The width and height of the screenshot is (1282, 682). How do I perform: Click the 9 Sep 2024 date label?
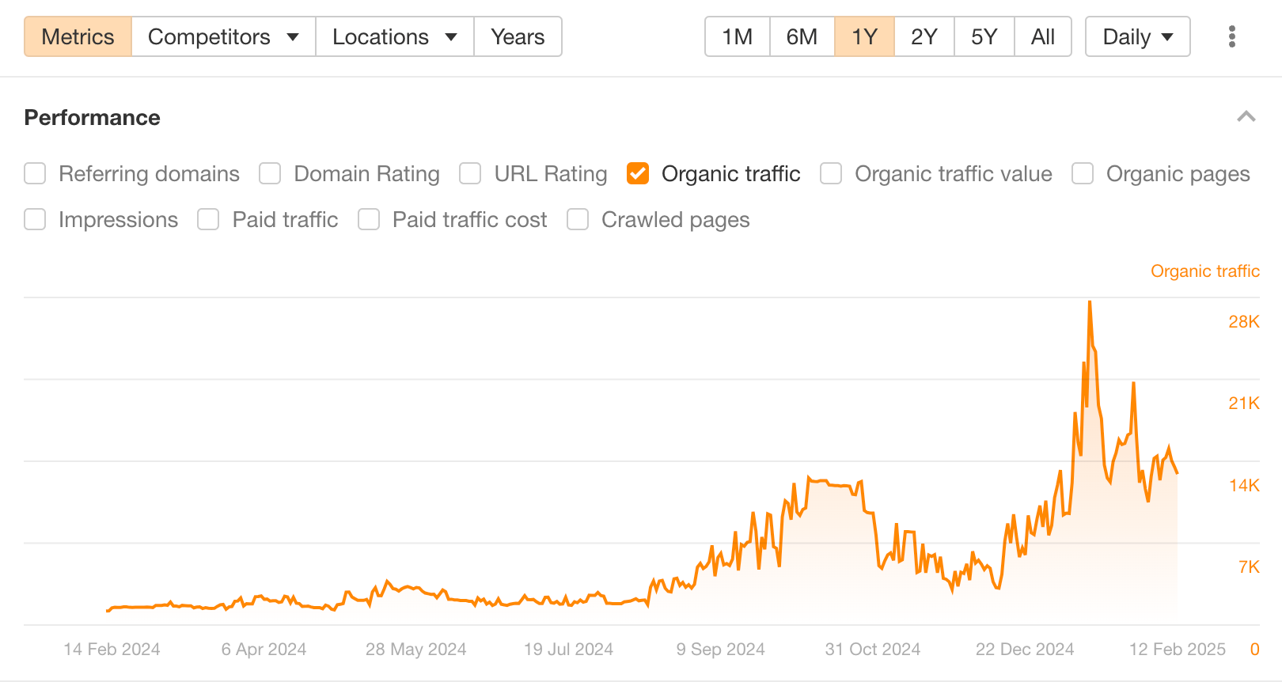tap(720, 650)
